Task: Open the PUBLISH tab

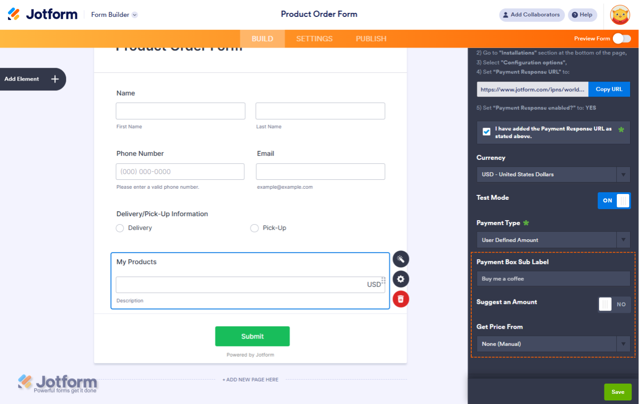Action: coord(371,39)
